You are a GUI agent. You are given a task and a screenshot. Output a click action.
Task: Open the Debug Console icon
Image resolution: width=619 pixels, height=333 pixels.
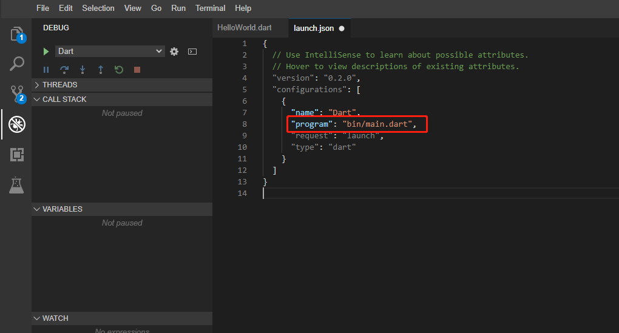pyautogui.click(x=192, y=52)
